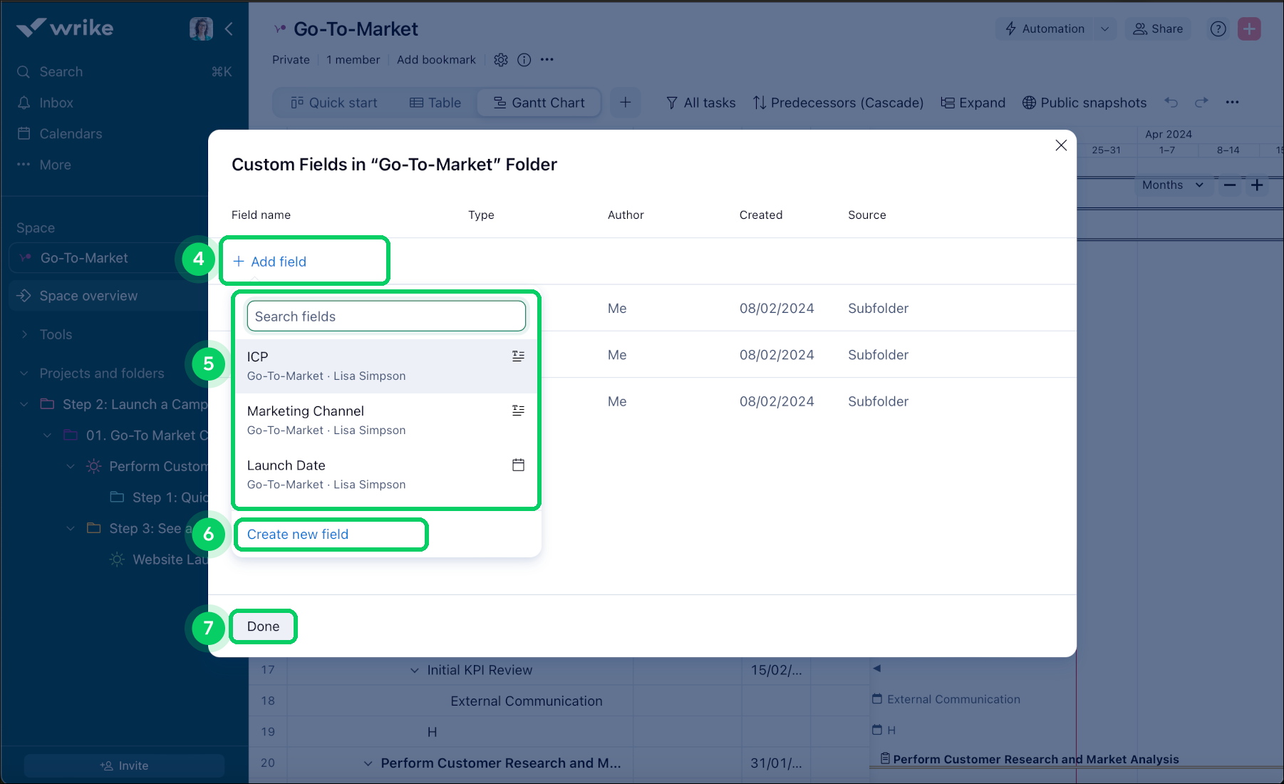Open the Months zoom dropdown
Viewport: 1284px width, 784px height.
[x=1173, y=185]
